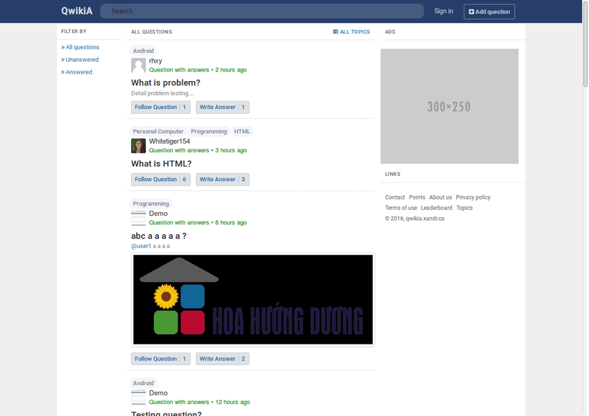This screenshot has height=416, width=589.
Task: Open the Leaderboard link
Action: 437,208
